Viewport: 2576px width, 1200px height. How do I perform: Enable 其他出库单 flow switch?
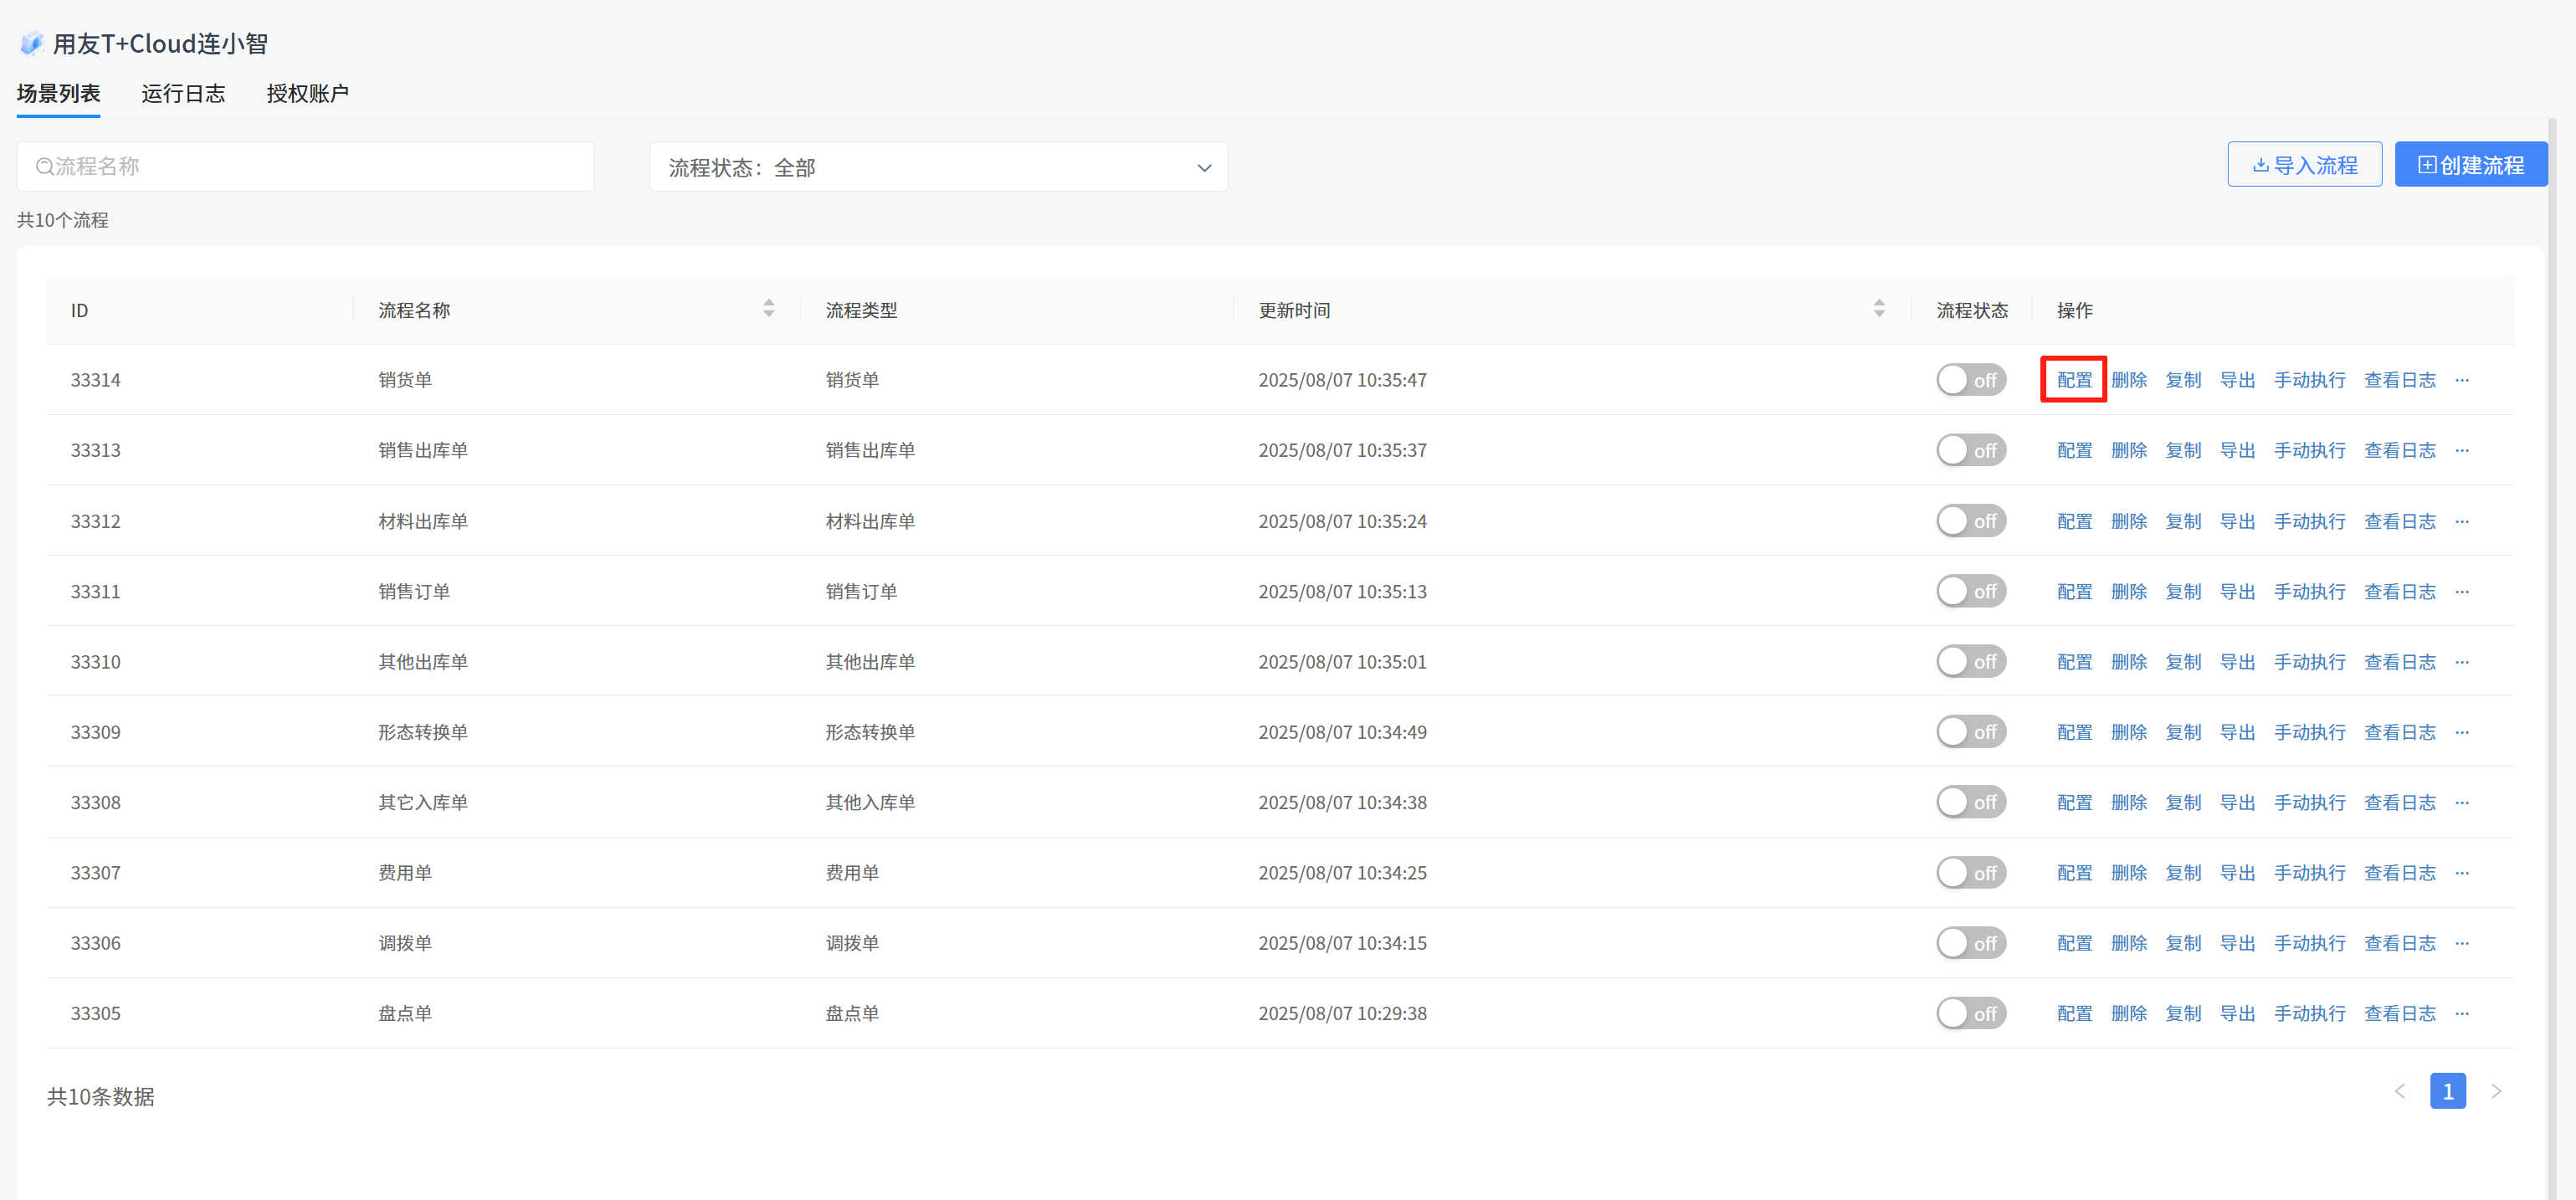[1971, 662]
